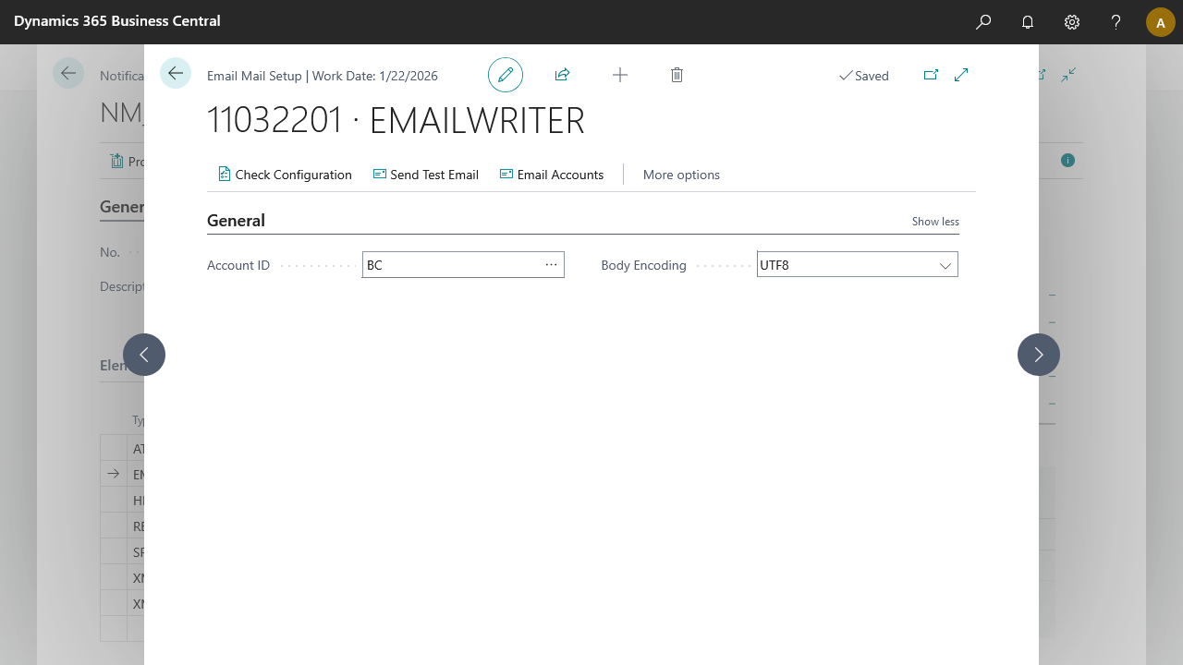The height and width of the screenshot is (665, 1183).
Task: Open the user account avatar A
Action: (x=1161, y=22)
